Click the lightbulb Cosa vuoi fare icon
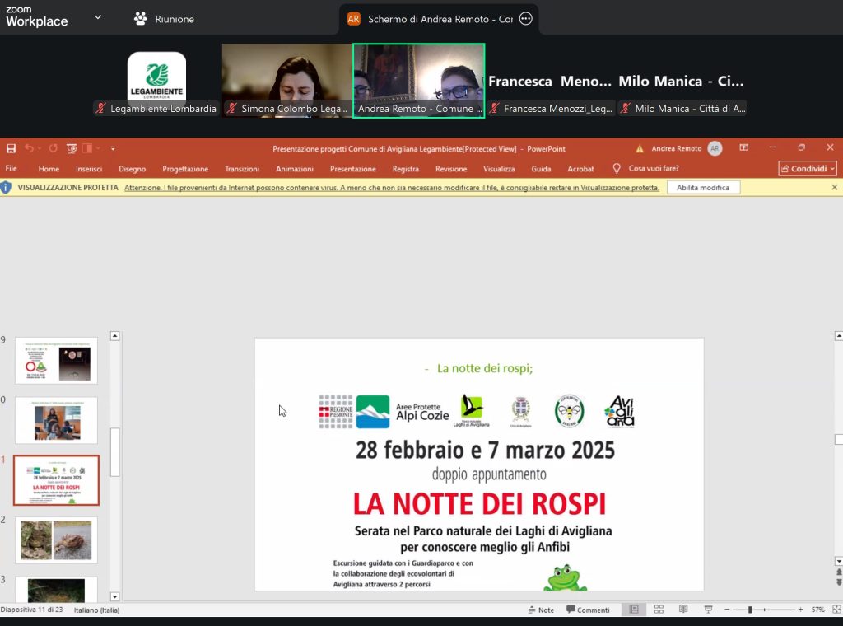 [617, 169]
